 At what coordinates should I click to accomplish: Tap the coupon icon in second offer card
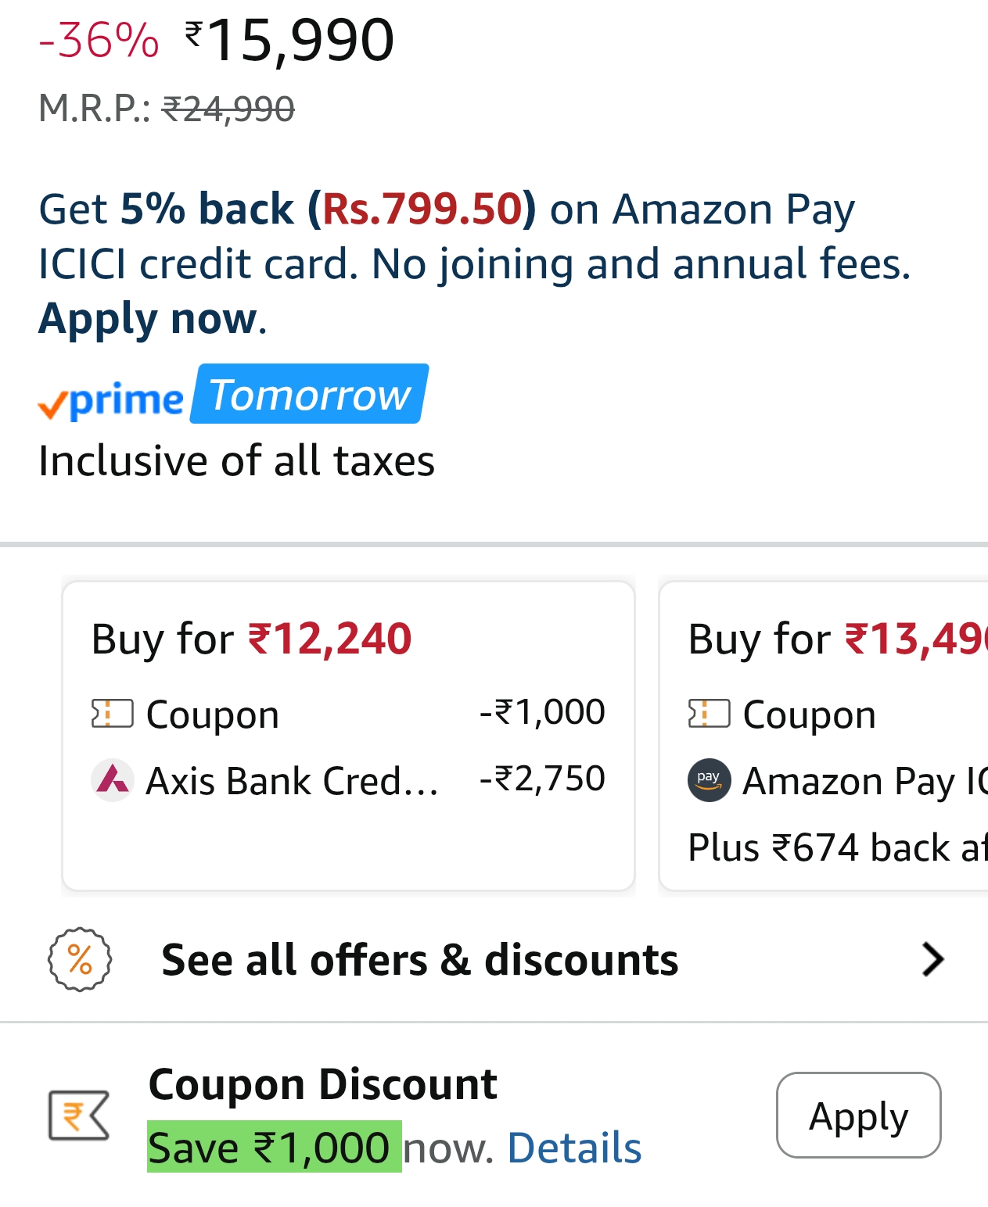coord(709,713)
